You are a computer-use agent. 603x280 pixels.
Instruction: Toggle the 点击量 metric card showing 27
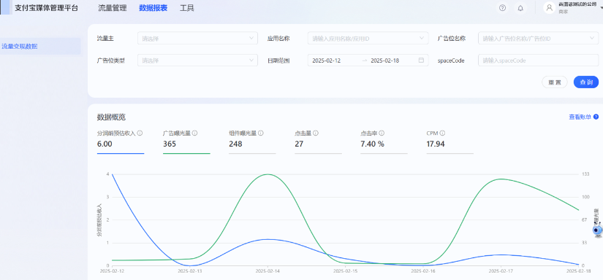318,141
